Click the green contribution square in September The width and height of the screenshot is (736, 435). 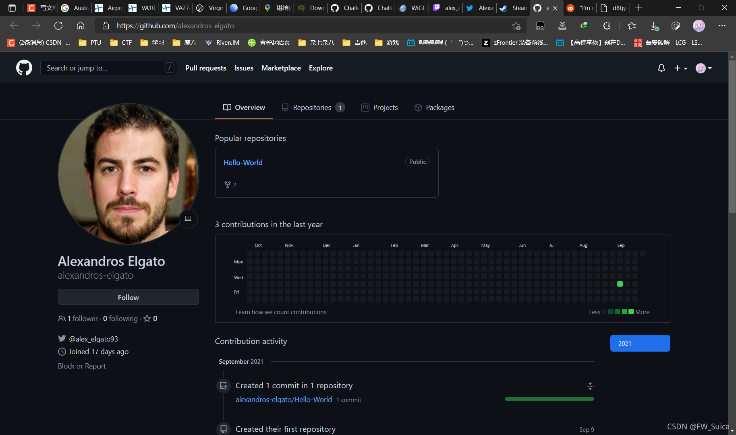(620, 284)
